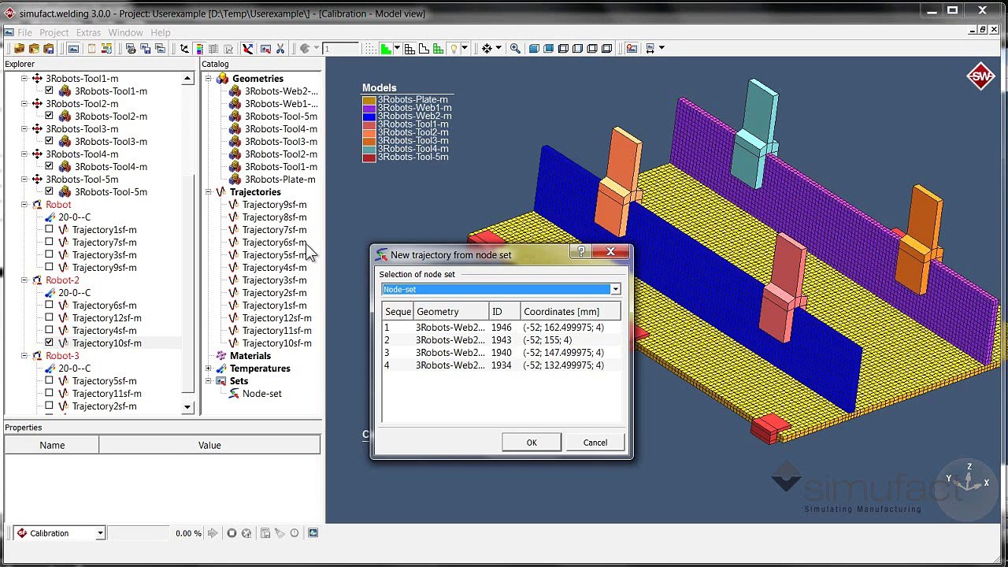Click the stop simulation icon
The width and height of the screenshot is (1008, 567).
(232, 533)
